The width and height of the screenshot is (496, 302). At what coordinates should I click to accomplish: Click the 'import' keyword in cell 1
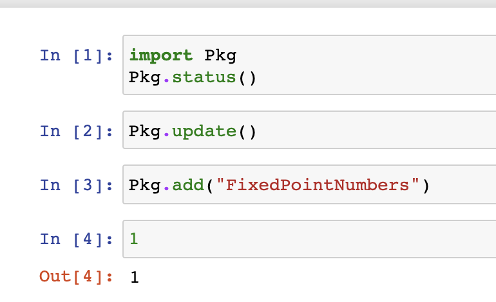[x=160, y=56]
